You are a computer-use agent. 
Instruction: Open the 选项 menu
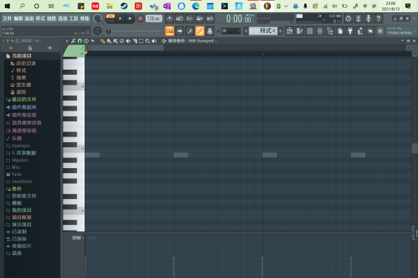coord(63,19)
